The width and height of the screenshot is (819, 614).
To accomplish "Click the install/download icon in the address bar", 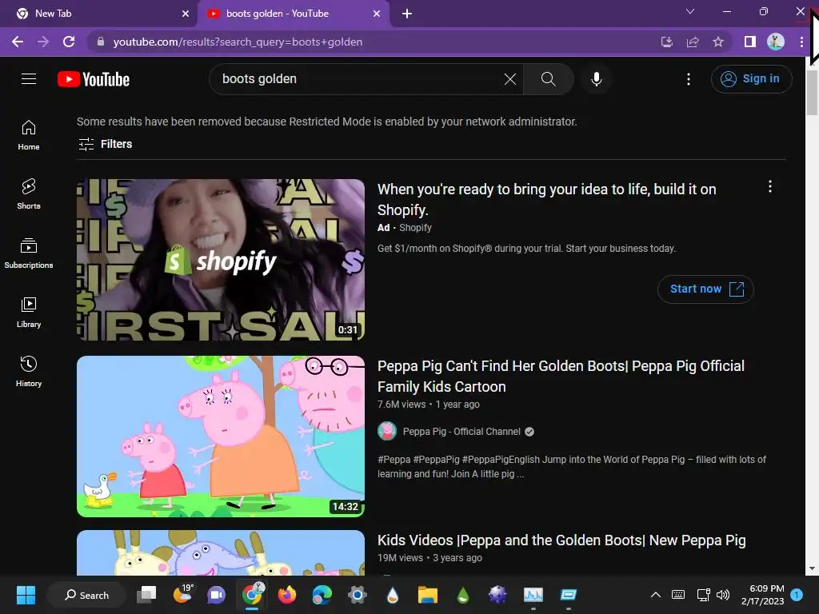I will tap(666, 42).
